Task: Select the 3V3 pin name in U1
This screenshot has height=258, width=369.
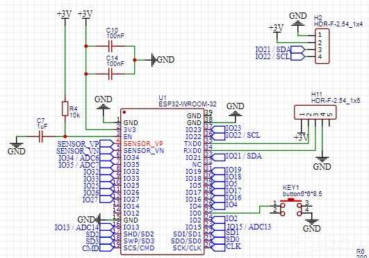Action: tap(130, 130)
